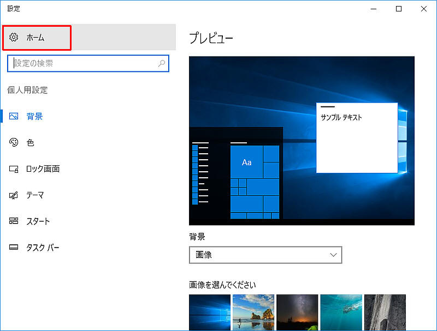Click the 背景 picture icon

point(14,116)
